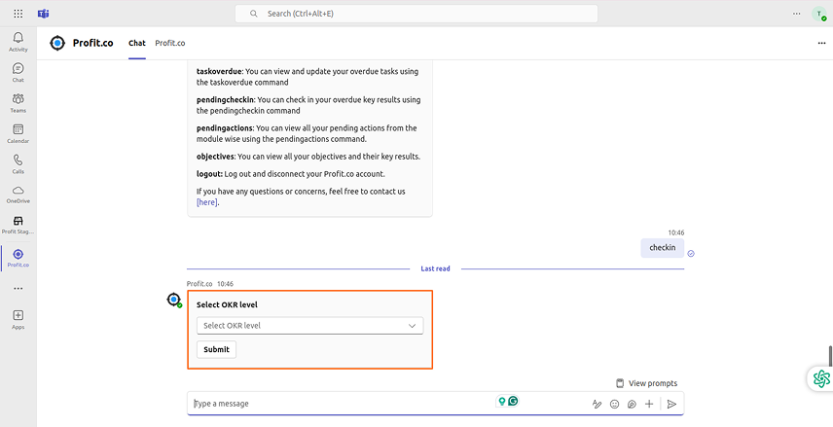
Task: Open the emoji picker
Action: pyautogui.click(x=615, y=404)
